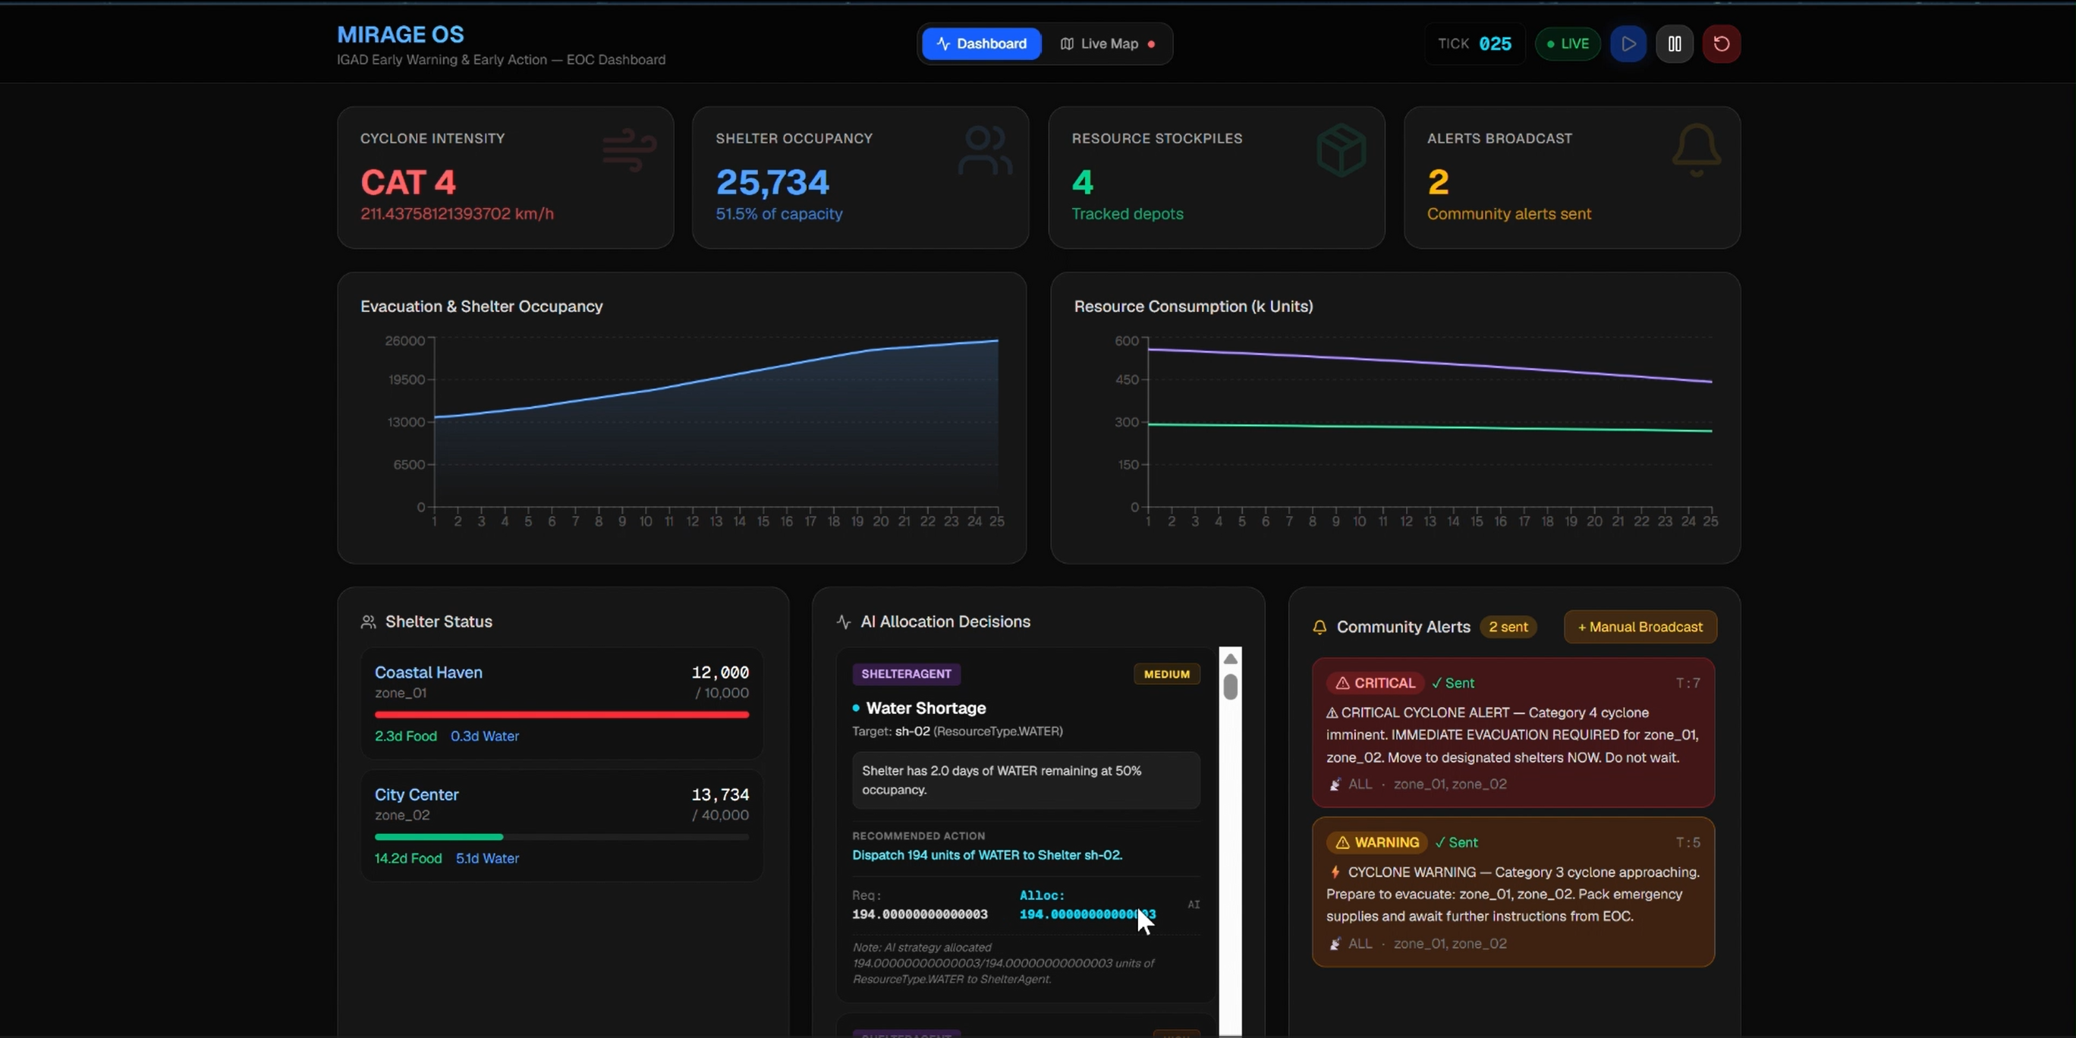
Task: Click the pulse icon beside AI Allocation Decisions
Action: [844, 621]
